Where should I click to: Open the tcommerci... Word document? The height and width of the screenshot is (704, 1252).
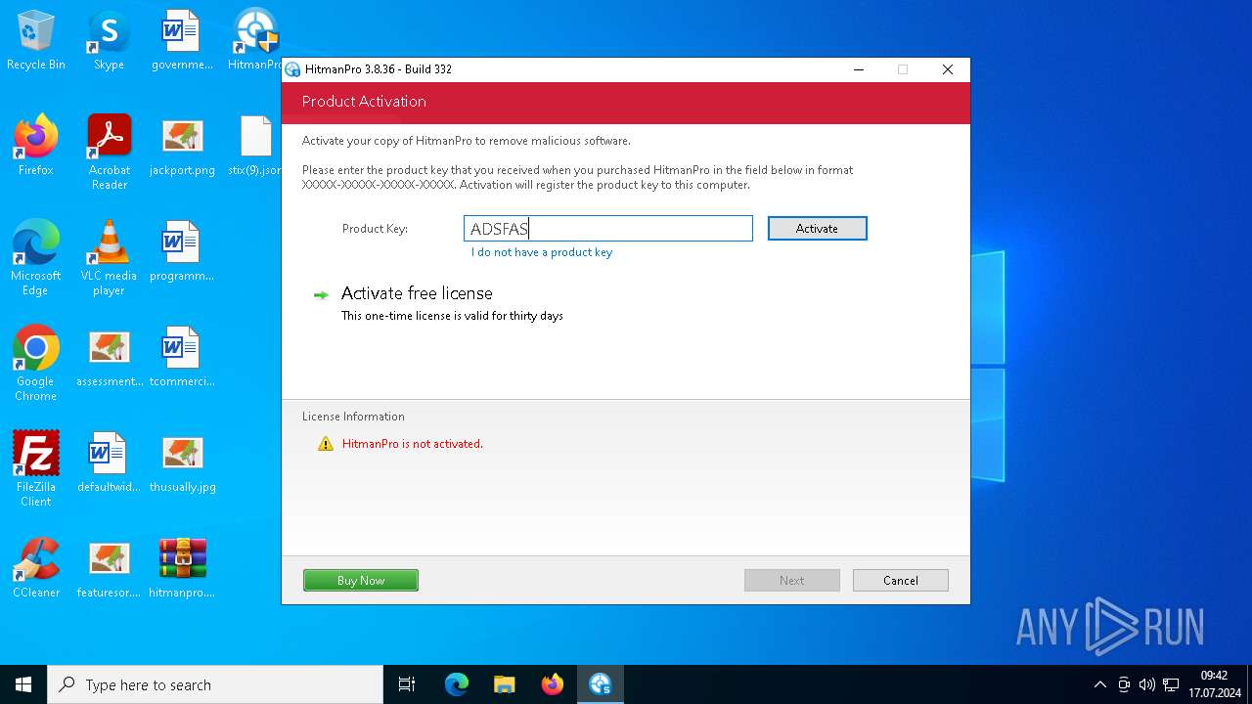coord(181,357)
